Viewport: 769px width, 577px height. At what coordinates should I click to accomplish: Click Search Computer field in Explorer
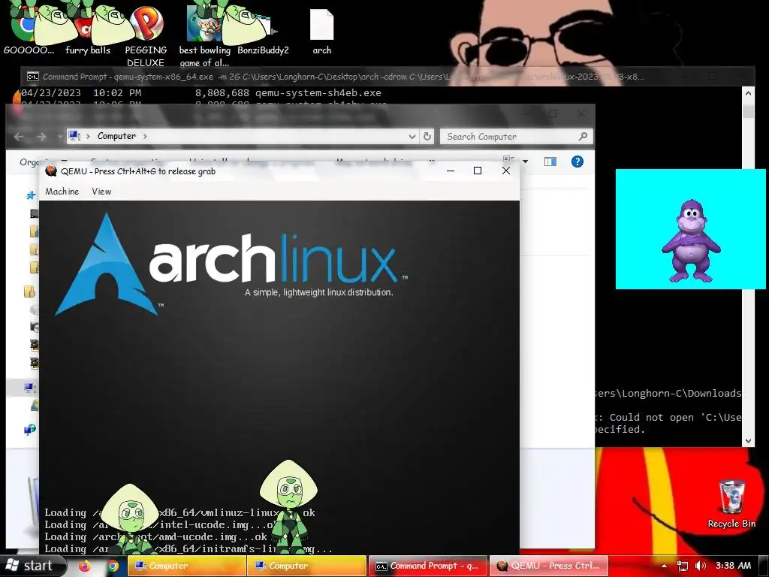(x=510, y=137)
